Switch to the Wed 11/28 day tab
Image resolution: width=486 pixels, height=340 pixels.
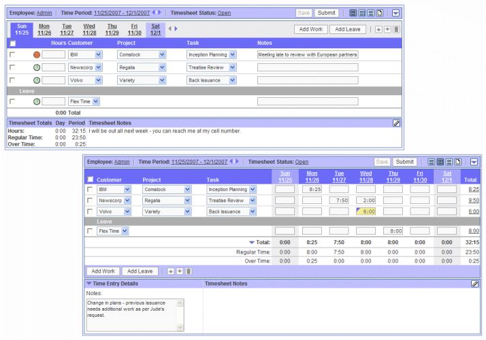click(89, 29)
